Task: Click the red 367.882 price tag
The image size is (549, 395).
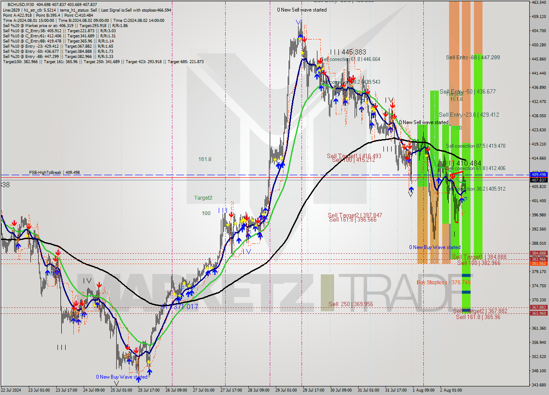Action: 539,307
